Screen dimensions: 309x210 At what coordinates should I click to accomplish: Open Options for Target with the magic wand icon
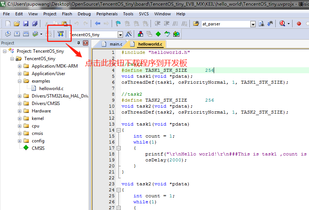(x=129, y=34)
